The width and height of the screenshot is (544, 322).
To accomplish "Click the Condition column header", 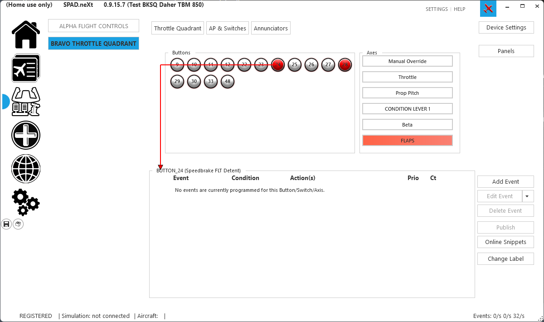I will click(245, 178).
